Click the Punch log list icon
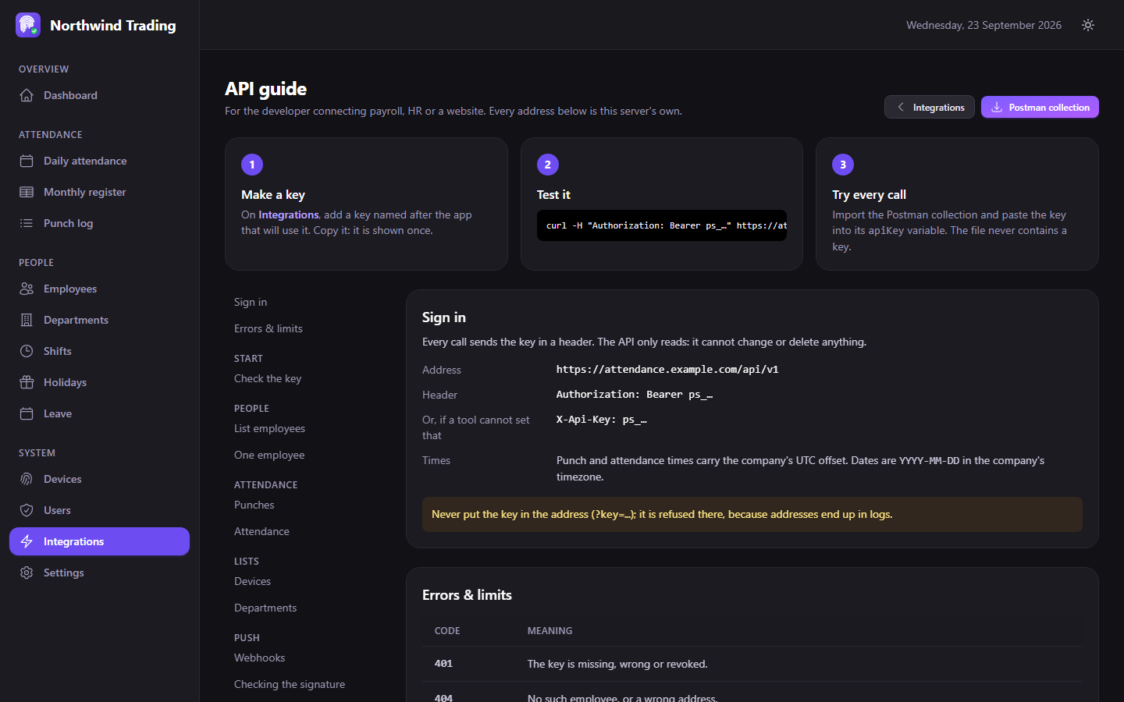Viewport: 1124px width, 702px height. [x=27, y=223]
